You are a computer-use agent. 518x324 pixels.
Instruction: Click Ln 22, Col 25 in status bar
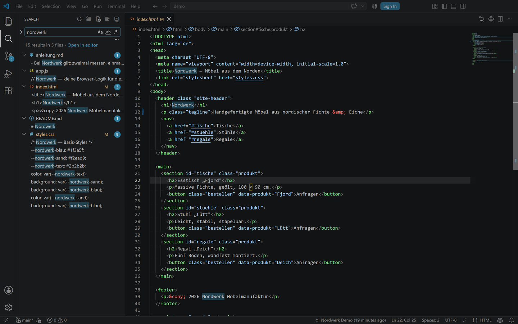(x=404, y=320)
